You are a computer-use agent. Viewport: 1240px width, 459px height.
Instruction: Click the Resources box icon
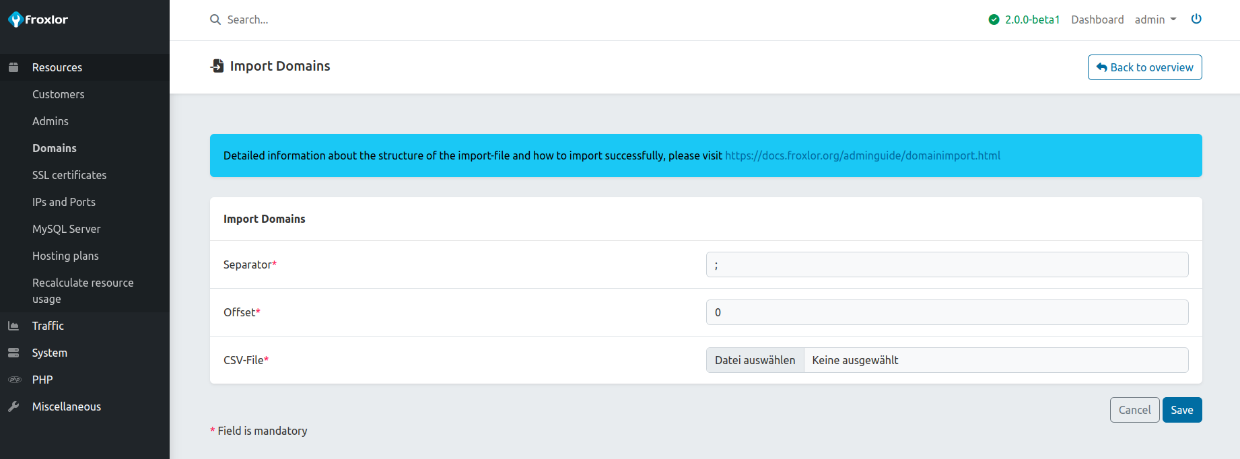tap(13, 67)
